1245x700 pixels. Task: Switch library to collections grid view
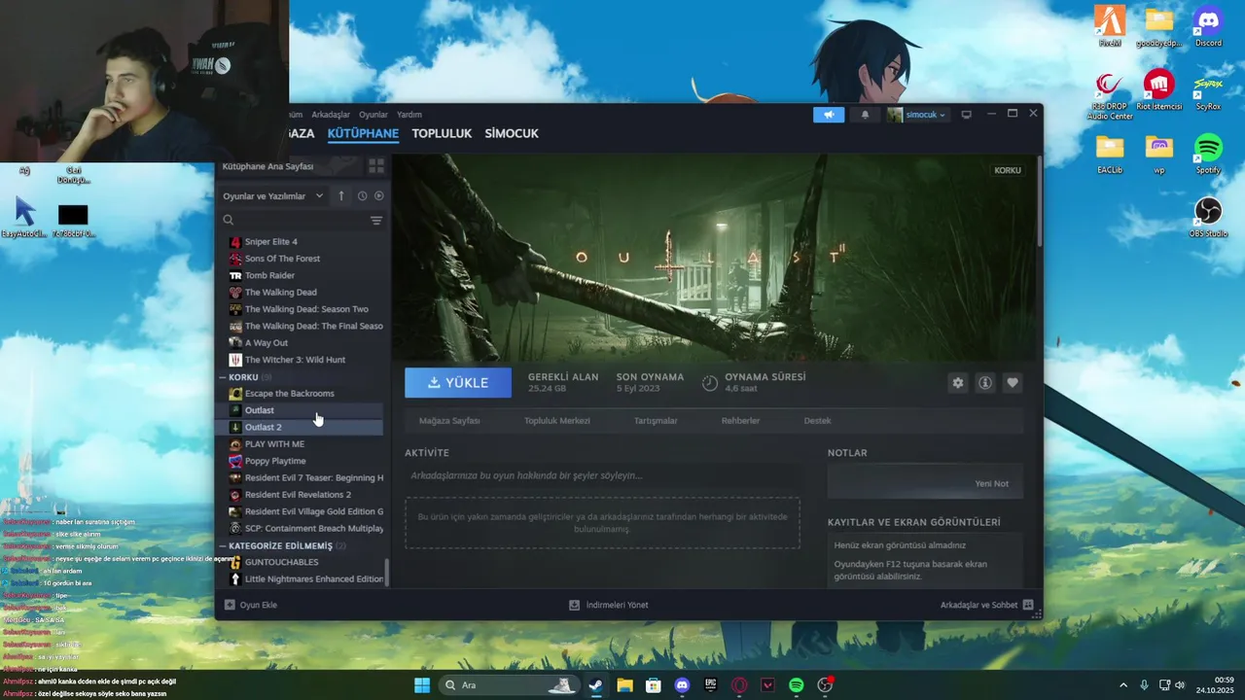click(x=376, y=166)
